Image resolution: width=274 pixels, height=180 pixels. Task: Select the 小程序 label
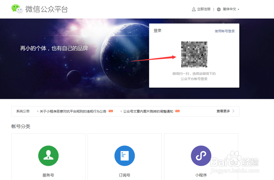point(201,175)
